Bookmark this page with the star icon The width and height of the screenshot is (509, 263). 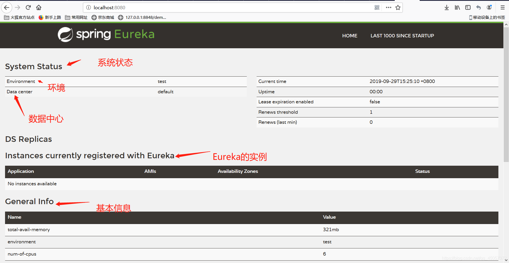pyautogui.click(x=398, y=7)
